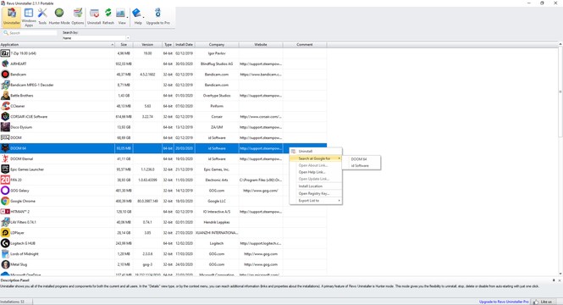563x305 pixels.
Task: Click the toolbar Uninstall icon
Action: pos(94,17)
